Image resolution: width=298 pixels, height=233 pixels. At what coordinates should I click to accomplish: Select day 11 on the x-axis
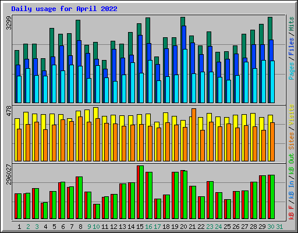pyautogui.click(x=105, y=227)
